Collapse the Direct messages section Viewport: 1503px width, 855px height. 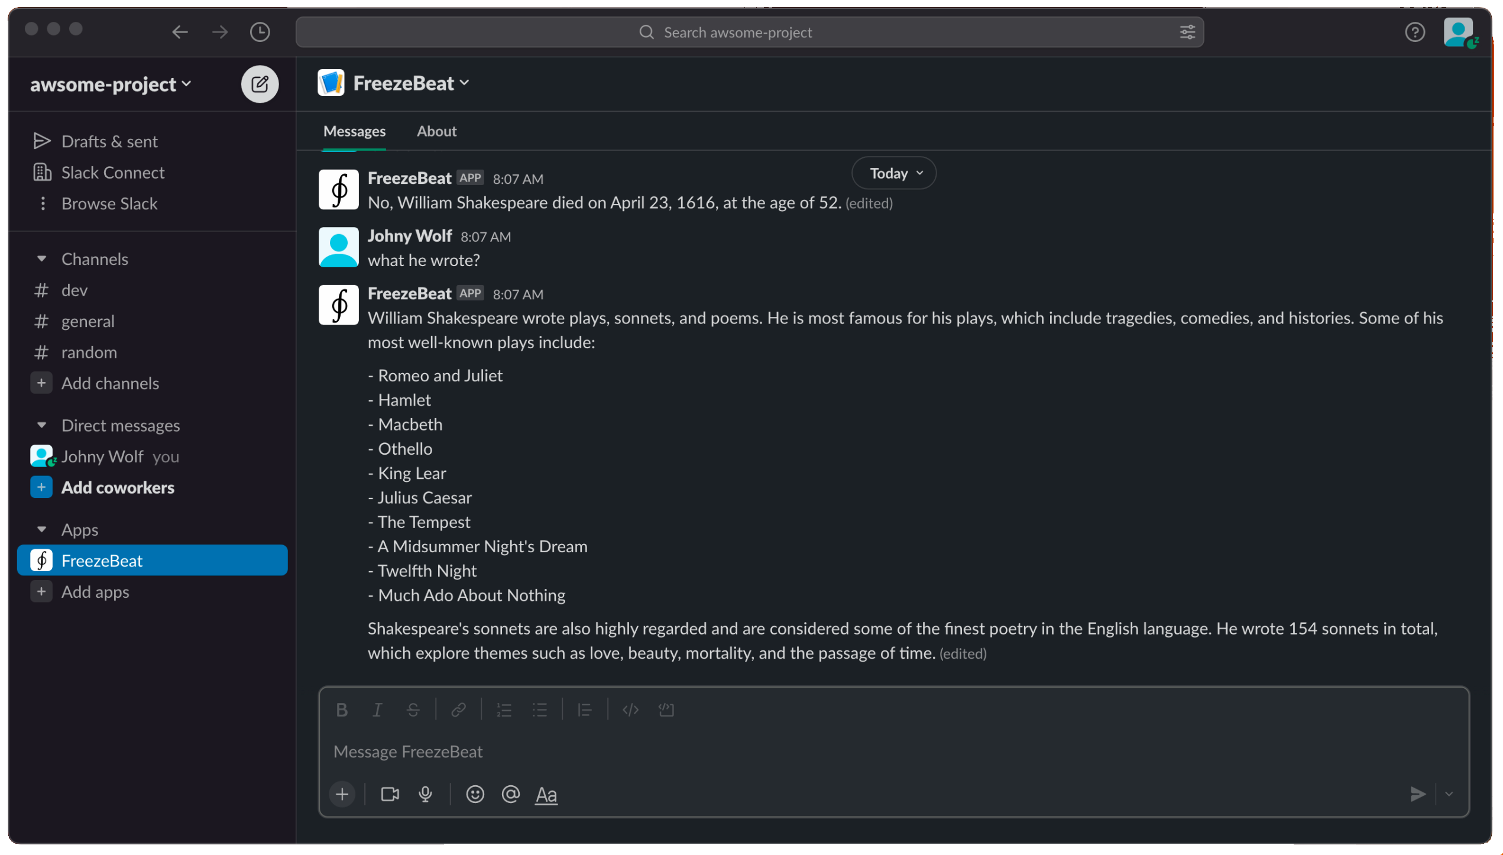coord(41,425)
